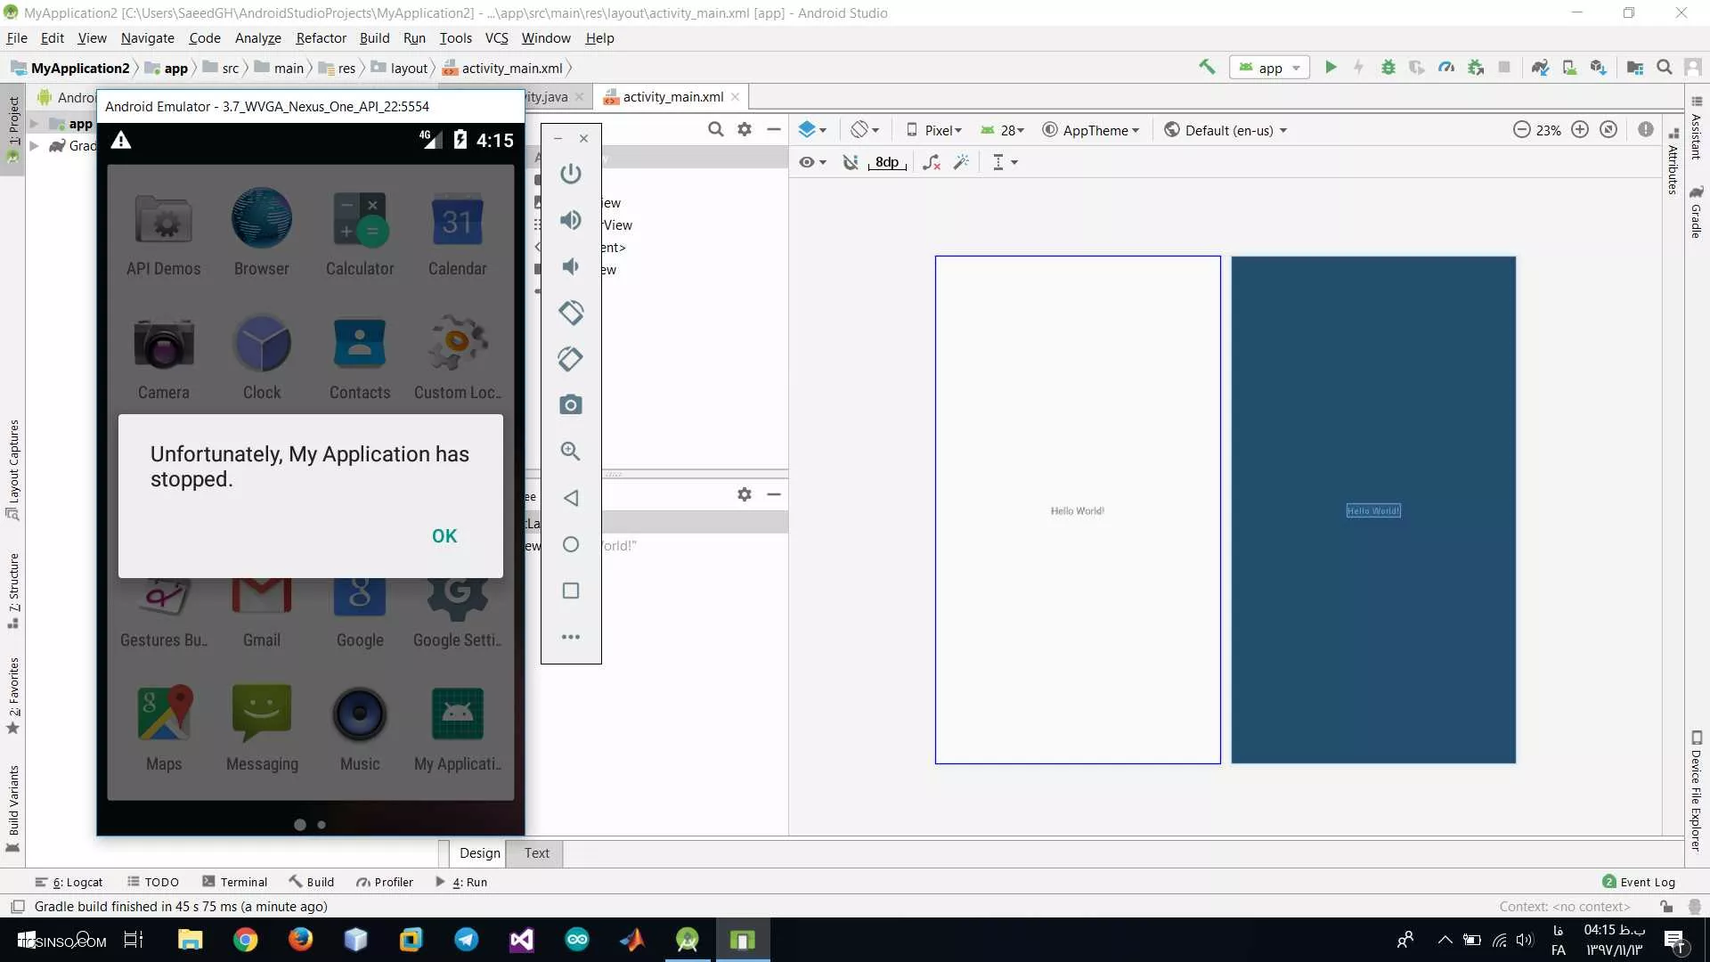This screenshot has height=962, width=1710.
Task: Open the Orientation for Preview dropdown
Action: point(864,130)
